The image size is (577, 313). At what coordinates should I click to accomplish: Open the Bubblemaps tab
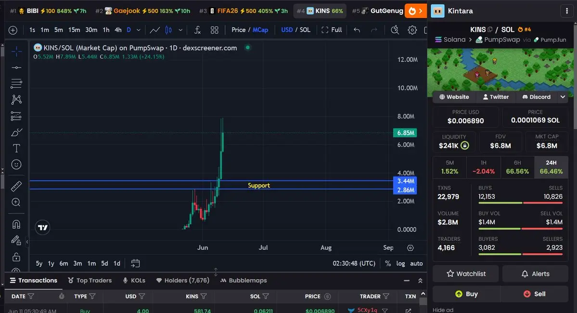244,280
